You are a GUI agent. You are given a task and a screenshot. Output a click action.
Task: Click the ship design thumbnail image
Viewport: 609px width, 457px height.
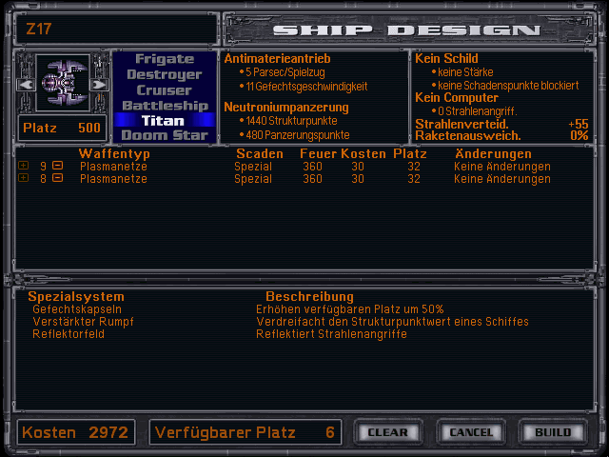(62, 84)
